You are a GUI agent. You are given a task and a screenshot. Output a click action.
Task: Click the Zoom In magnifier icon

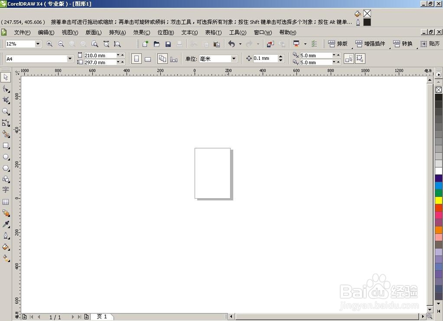tap(50, 44)
